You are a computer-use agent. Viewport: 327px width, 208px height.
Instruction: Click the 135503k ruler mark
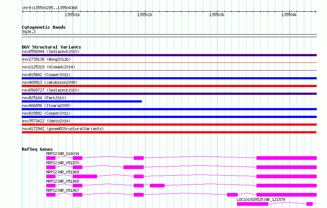coord(217,15)
